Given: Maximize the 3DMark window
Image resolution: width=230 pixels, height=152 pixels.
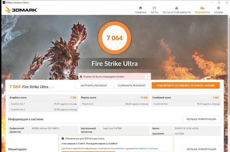Looking at the screenshot, I should pos(219,2).
